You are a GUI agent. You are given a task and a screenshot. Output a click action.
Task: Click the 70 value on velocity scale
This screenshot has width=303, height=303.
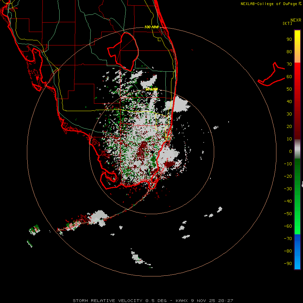click(289, 64)
